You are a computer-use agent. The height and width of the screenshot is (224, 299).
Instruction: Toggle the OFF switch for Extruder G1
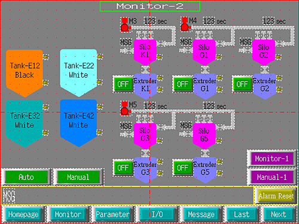tap(182, 84)
